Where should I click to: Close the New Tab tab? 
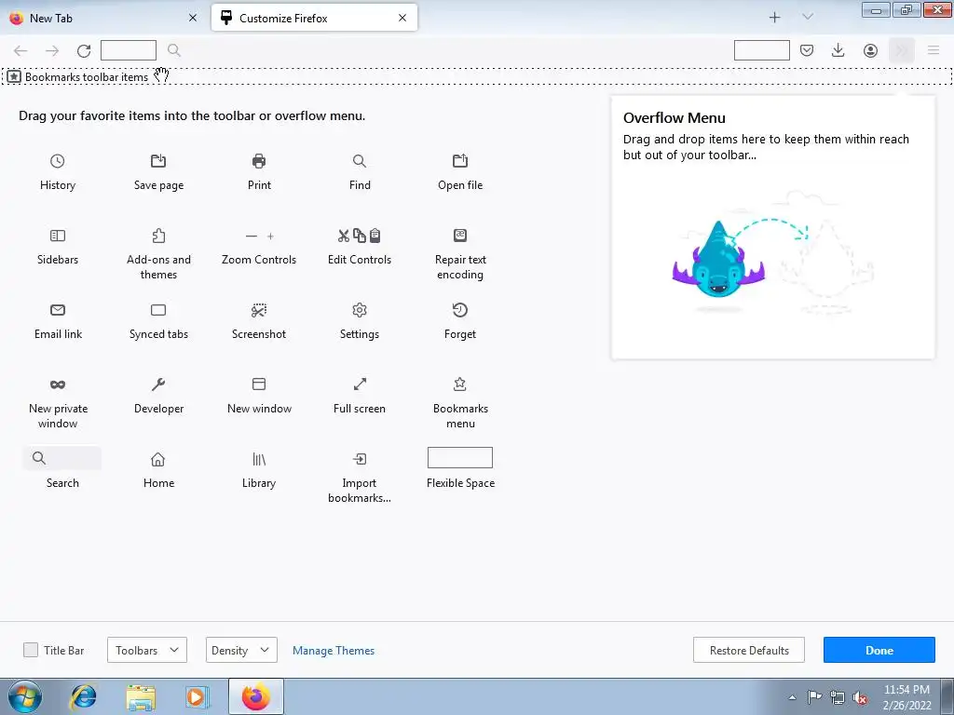click(193, 19)
